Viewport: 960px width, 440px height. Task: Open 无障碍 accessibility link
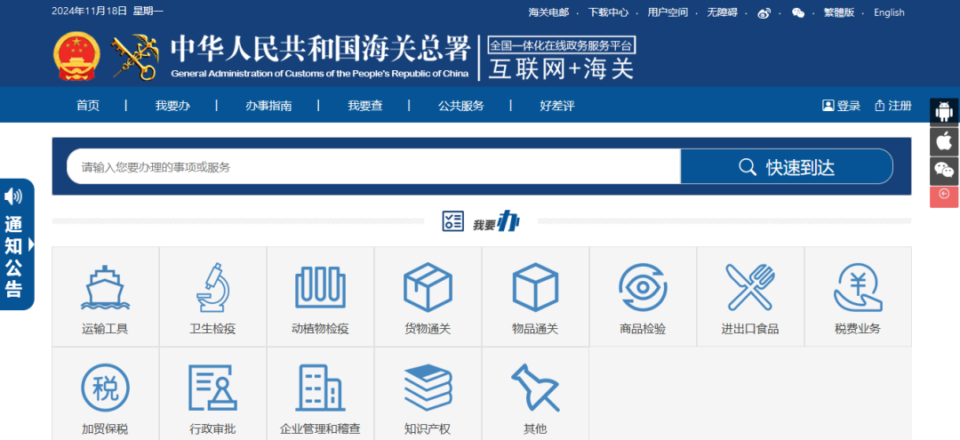tap(722, 12)
